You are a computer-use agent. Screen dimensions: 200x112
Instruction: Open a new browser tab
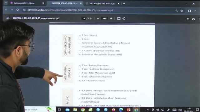pos(124,4)
